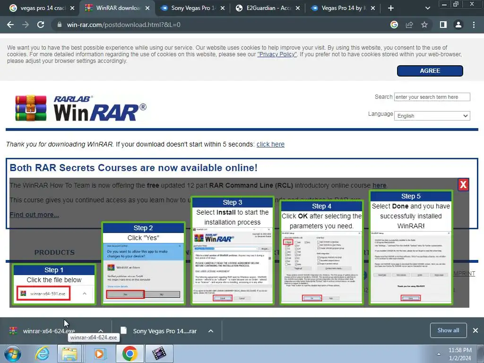This screenshot has height=363, width=484.
Task: Close the E2Guardian tab
Action: [x=298, y=8]
